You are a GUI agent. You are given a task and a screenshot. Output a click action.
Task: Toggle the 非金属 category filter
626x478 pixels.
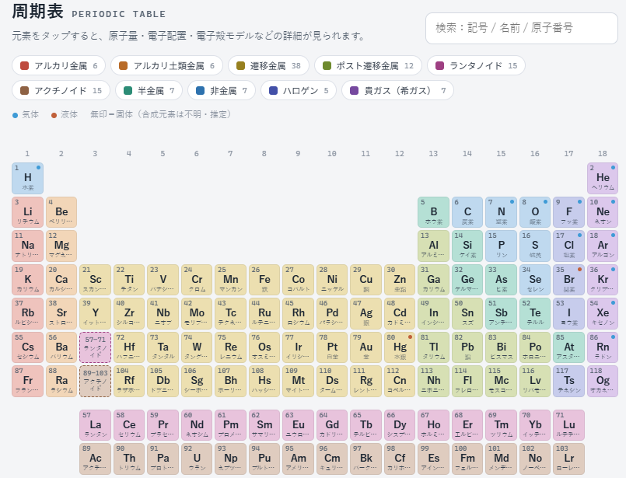click(221, 91)
